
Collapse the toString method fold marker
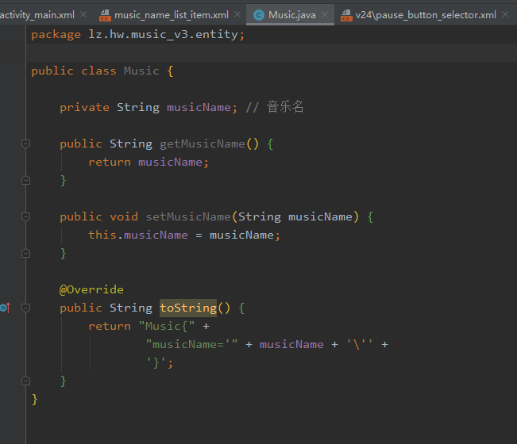[25, 308]
